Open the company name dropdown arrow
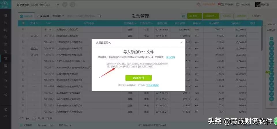This screenshot has height=129, width=277. (58, 5)
